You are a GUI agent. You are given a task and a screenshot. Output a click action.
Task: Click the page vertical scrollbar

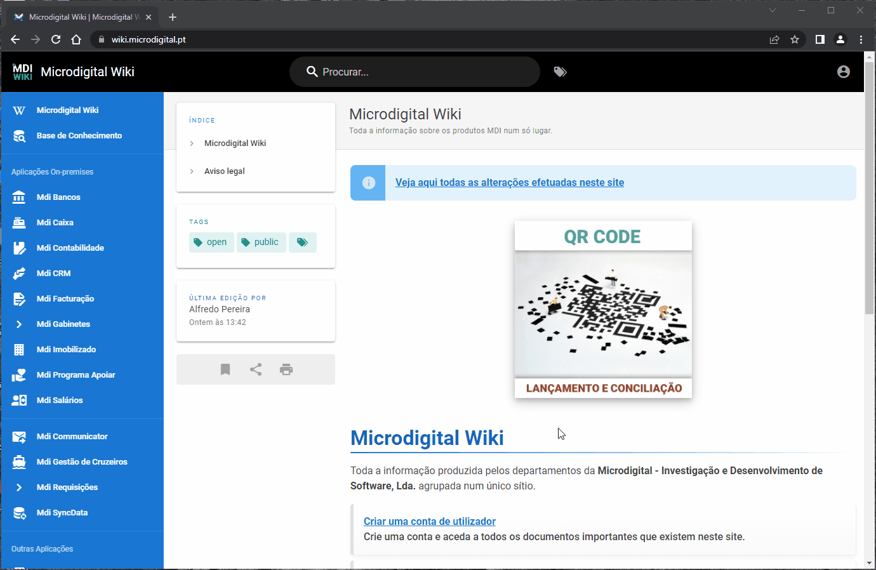869,187
